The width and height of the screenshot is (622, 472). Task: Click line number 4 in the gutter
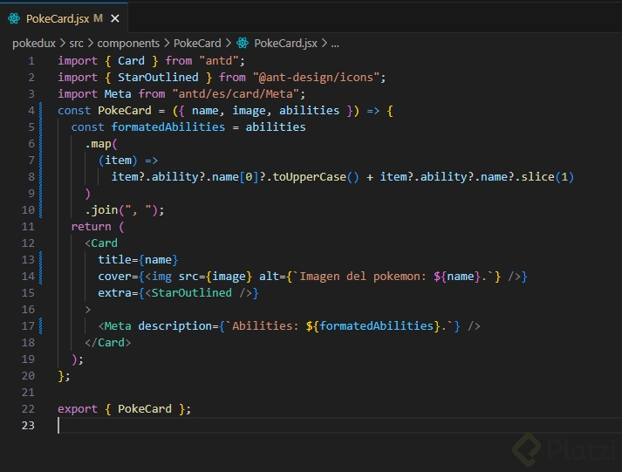click(x=31, y=111)
